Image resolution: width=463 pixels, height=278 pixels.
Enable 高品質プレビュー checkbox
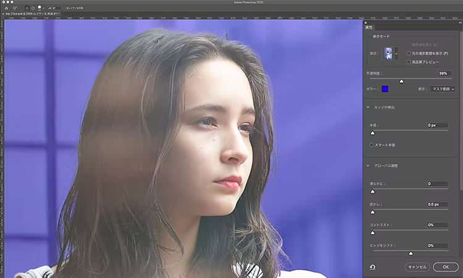pyautogui.click(x=409, y=62)
